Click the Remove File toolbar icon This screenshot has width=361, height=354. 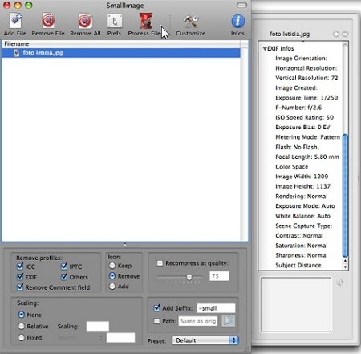pyautogui.click(x=48, y=21)
